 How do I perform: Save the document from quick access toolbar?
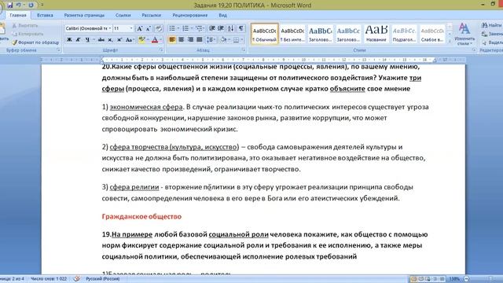click(x=10, y=6)
